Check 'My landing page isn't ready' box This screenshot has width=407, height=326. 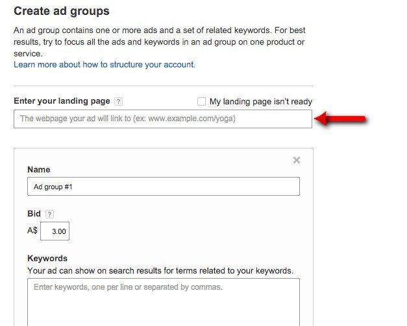(x=201, y=101)
